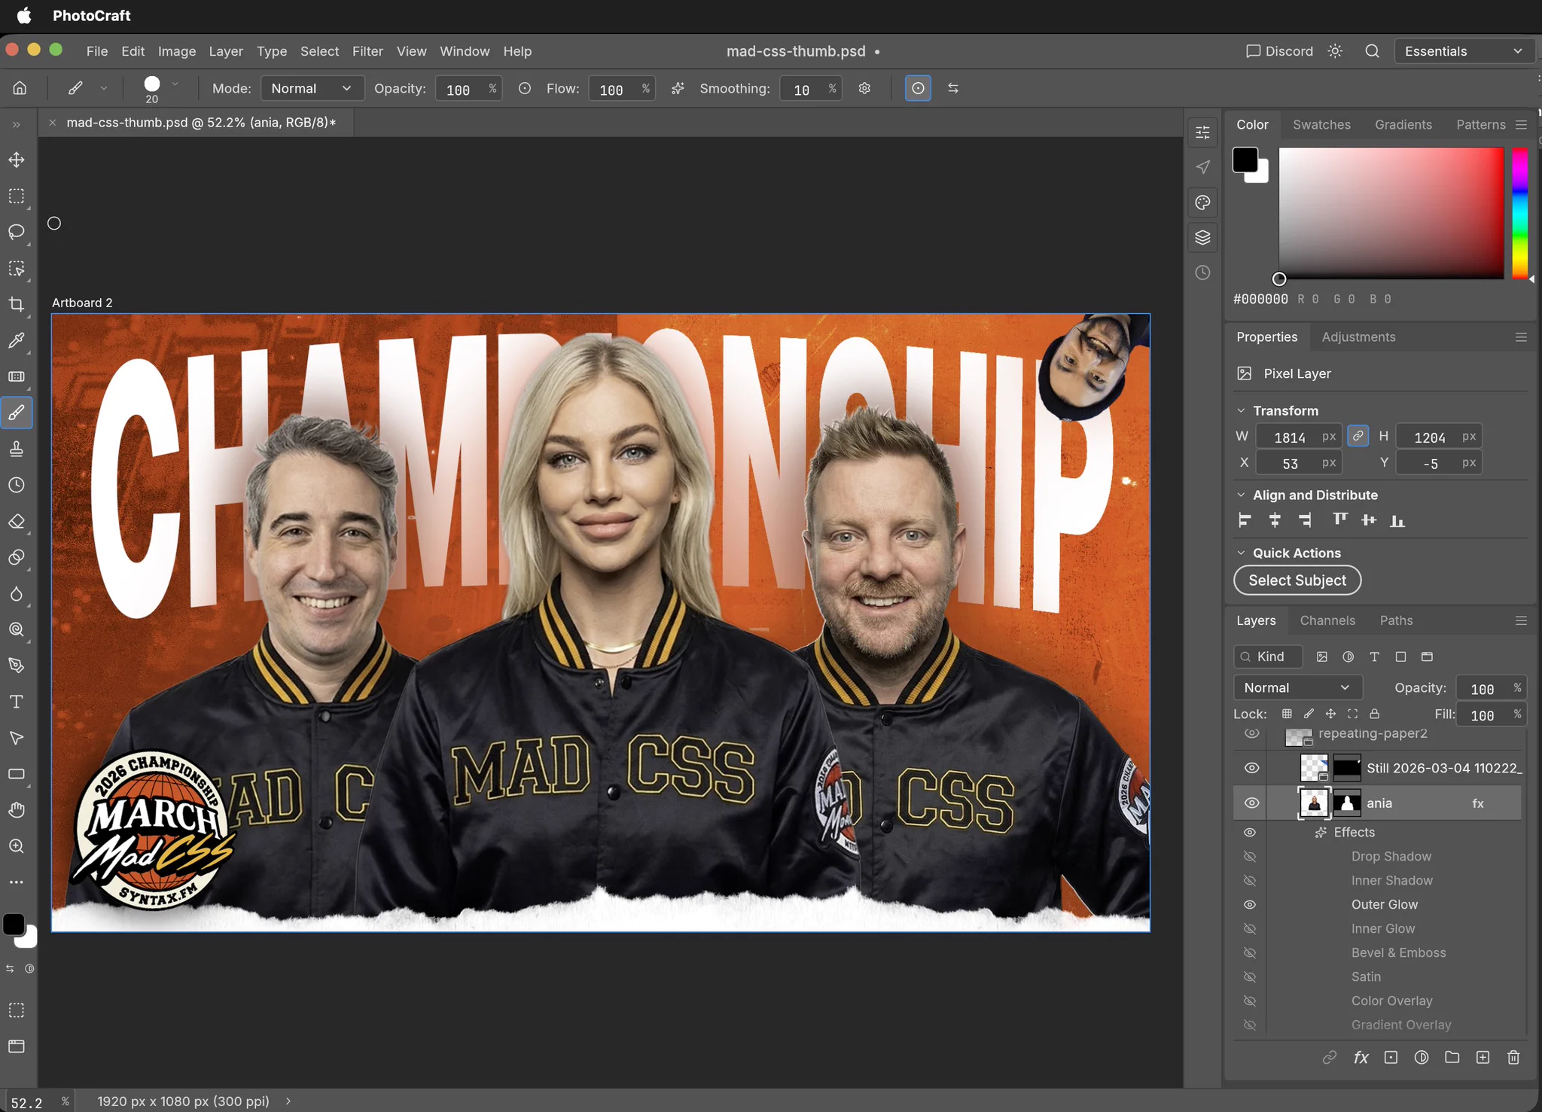Screen dimensions: 1542x1112
Task: Click the Discord button
Action: (x=1279, y=51)
